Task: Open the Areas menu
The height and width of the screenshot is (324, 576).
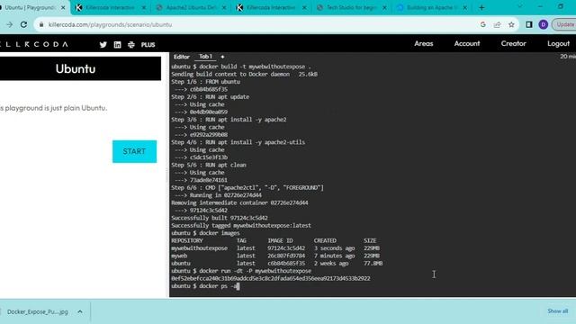Action: (424, 43)
